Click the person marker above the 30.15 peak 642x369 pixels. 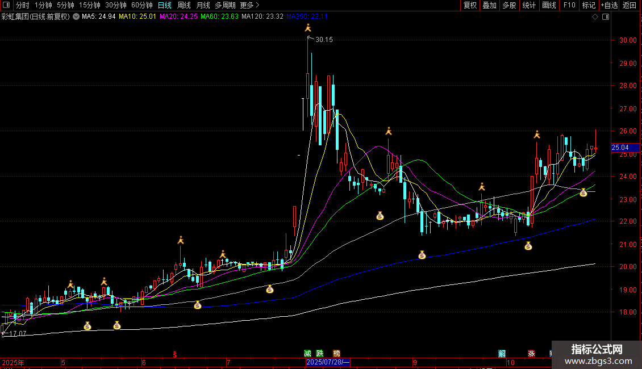click(308, 28)
